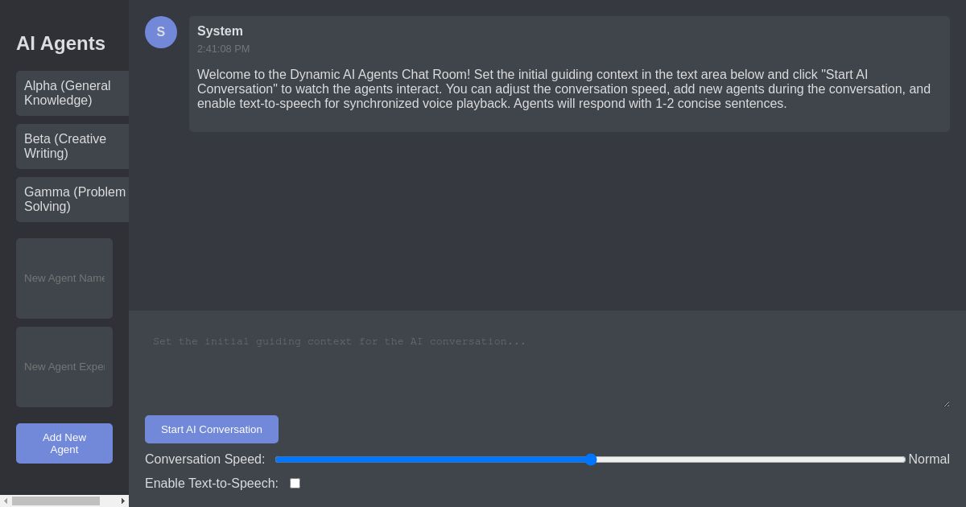Enable Text-to-Speech
966x507 pixels.
[x=295, y=483]
